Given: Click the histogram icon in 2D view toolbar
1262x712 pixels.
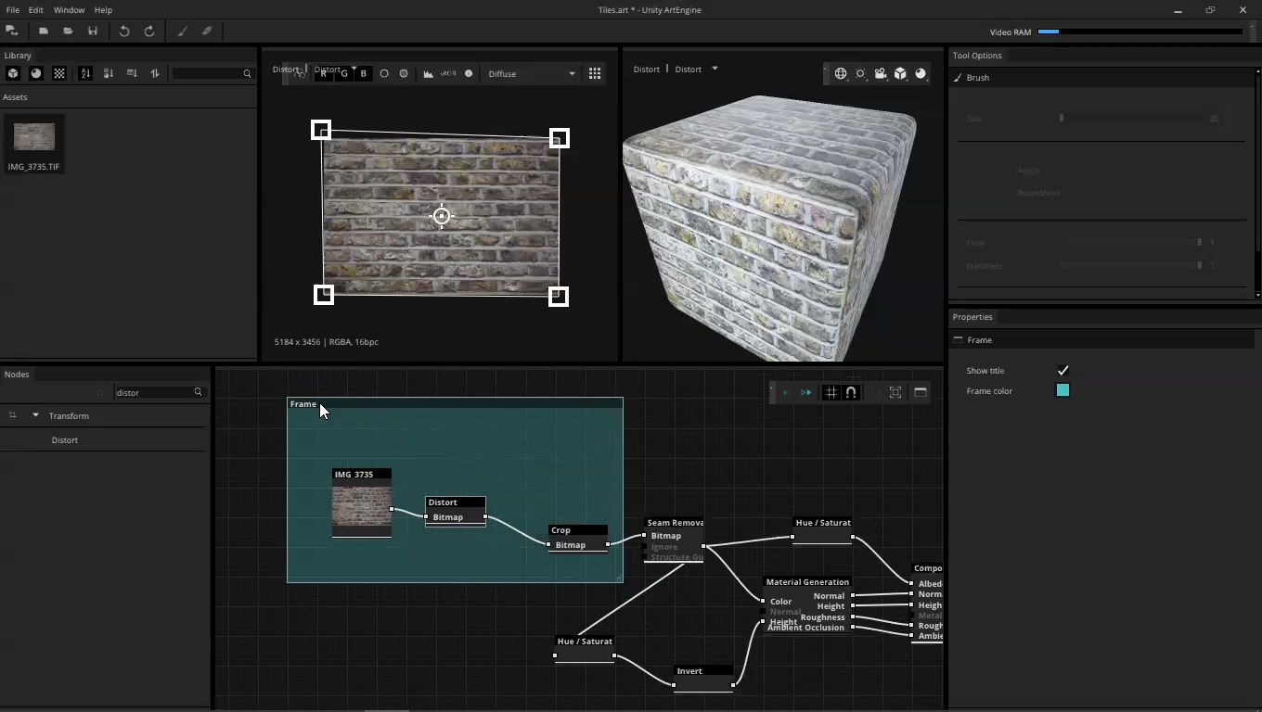Looking at the screenshot, I should (x=428, y=73).
